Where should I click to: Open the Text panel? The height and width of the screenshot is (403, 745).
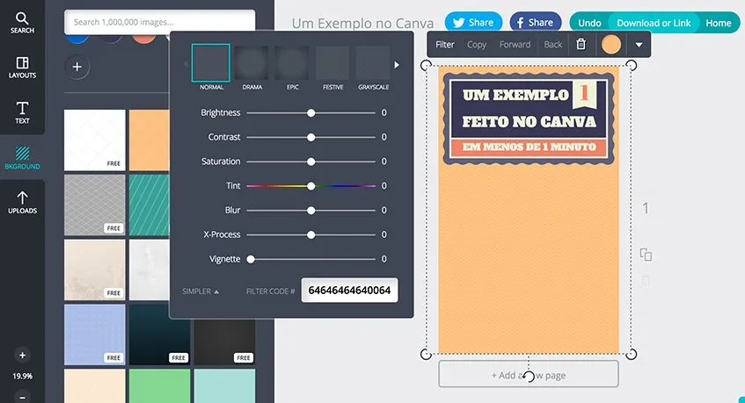(22, 113)
